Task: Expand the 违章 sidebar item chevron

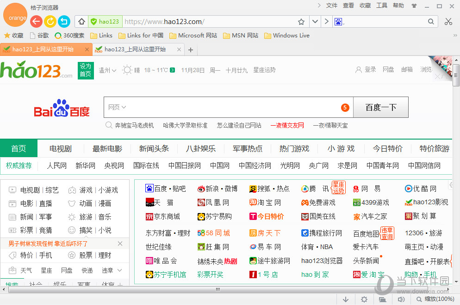Action: pyautogui.click(x=120, y=271)
